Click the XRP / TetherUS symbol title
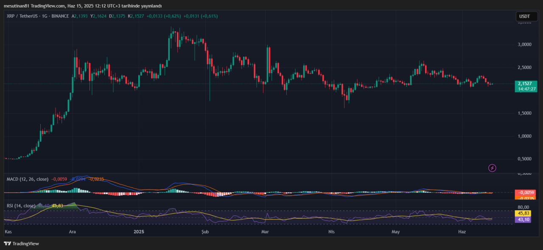543x250 pixels. coord(22,16)
